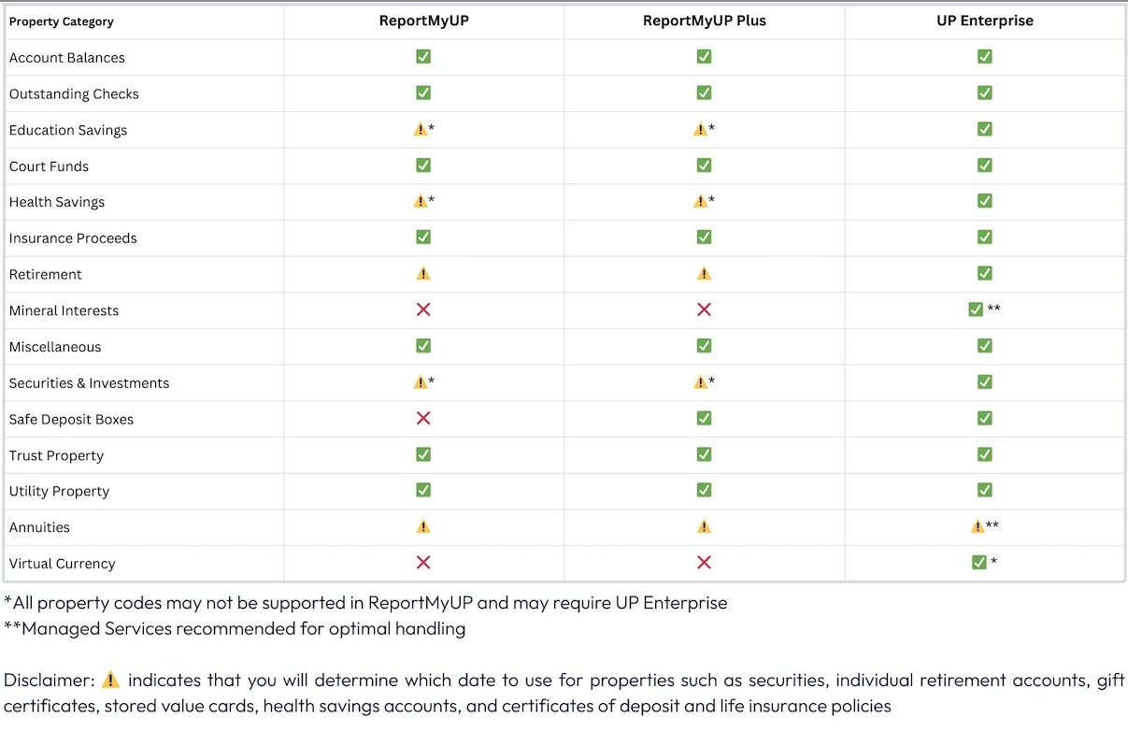Screen dimensions: 1128x732
Task: Click the red X for ReportMyUP Safe Deposit Boxes
Action: coord(423,418)
